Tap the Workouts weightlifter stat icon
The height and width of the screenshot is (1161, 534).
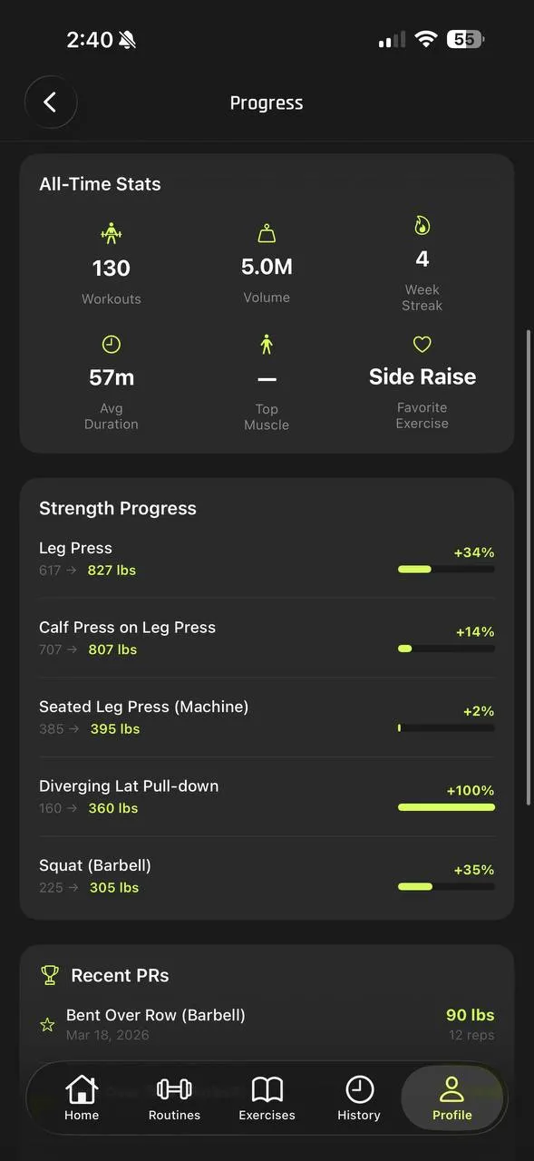tap(111, 232)
